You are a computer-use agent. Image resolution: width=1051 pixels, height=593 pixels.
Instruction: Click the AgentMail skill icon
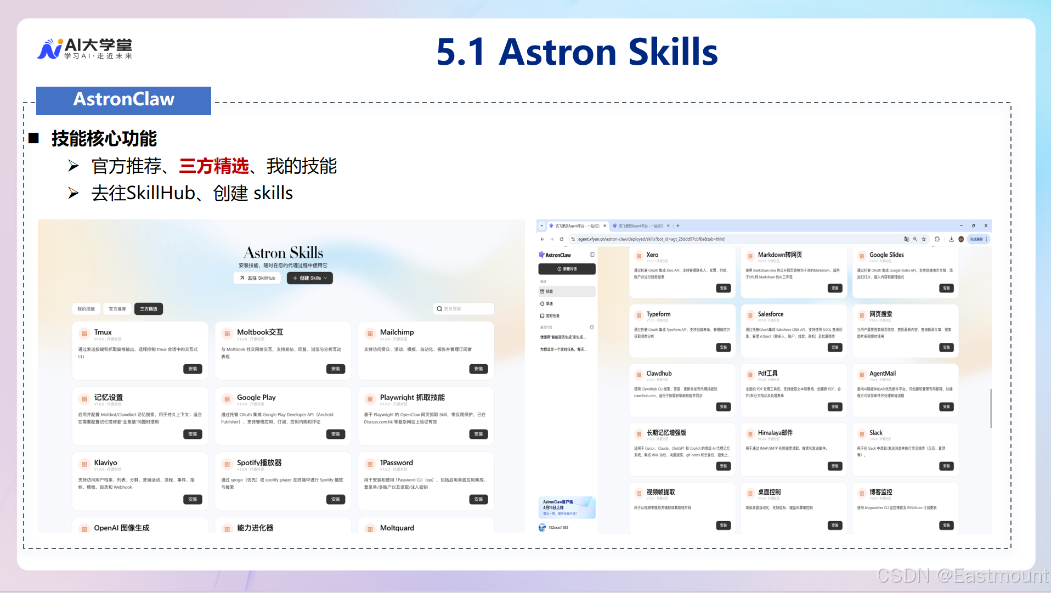point(862,375)
